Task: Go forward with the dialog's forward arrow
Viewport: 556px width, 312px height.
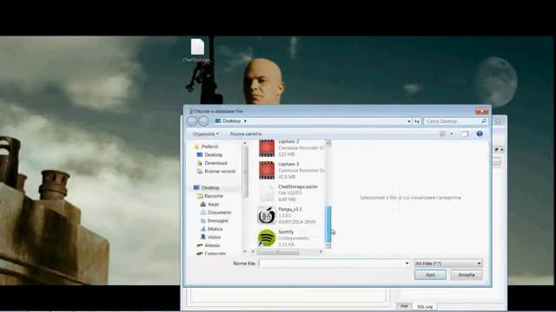Action: (x=203, y=121)
